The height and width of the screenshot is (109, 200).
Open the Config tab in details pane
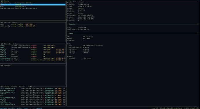tap(81, 1)
